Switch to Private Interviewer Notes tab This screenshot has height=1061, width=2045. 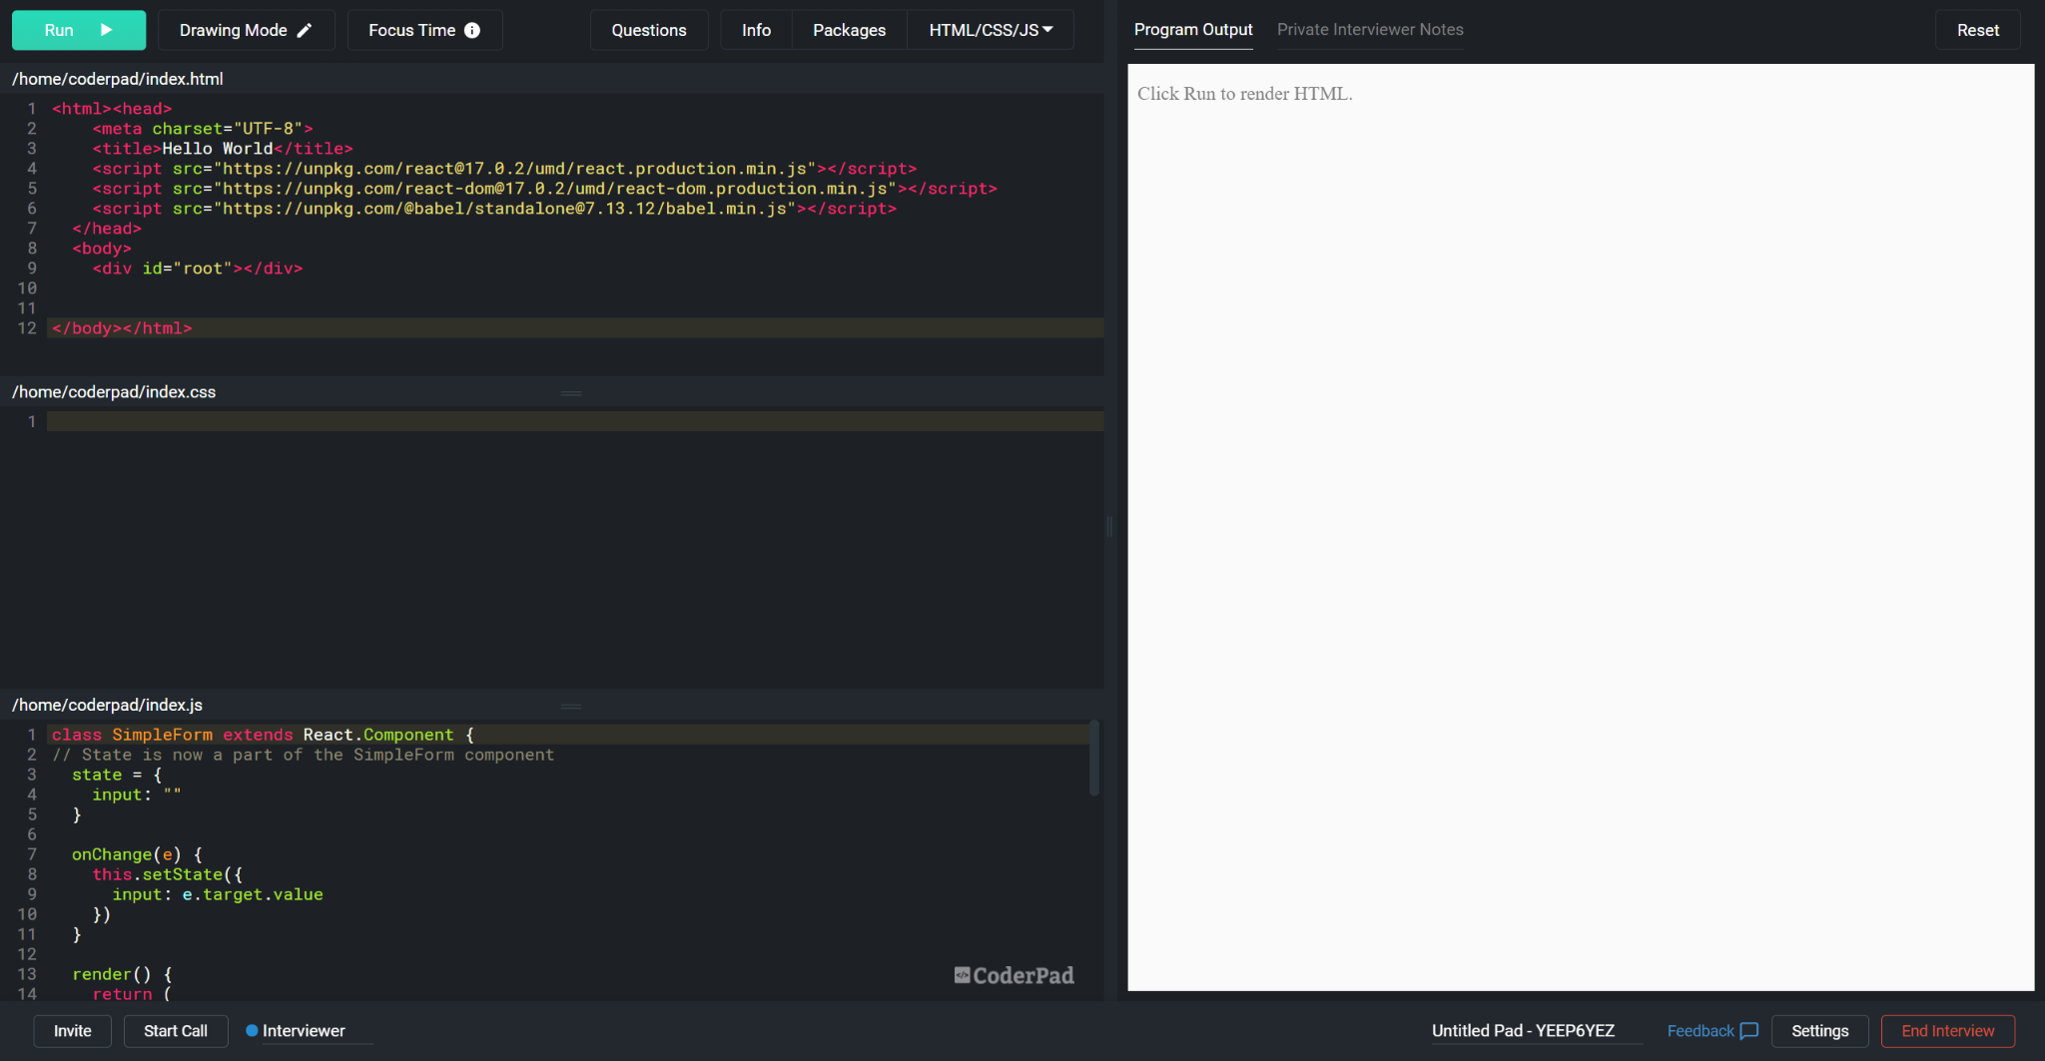pos(1370,30)
